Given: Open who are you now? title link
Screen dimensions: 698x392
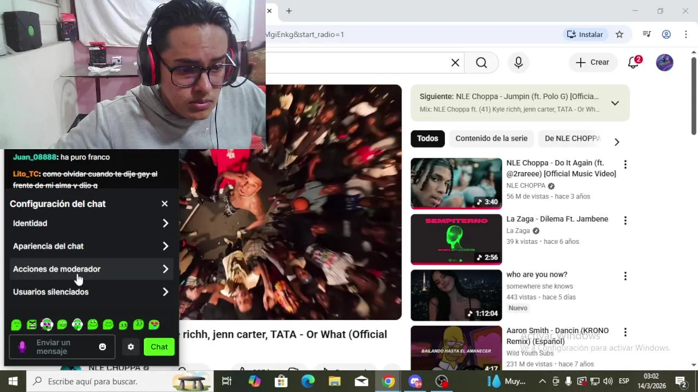Looking at the screenshot, I should point(537,274).
